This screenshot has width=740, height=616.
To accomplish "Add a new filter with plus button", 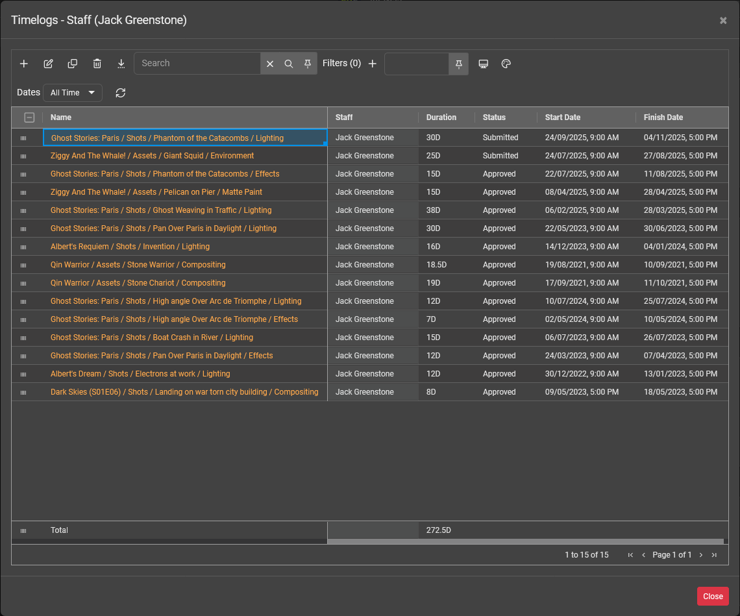I will pyautogui.click(x=373, y=64).
